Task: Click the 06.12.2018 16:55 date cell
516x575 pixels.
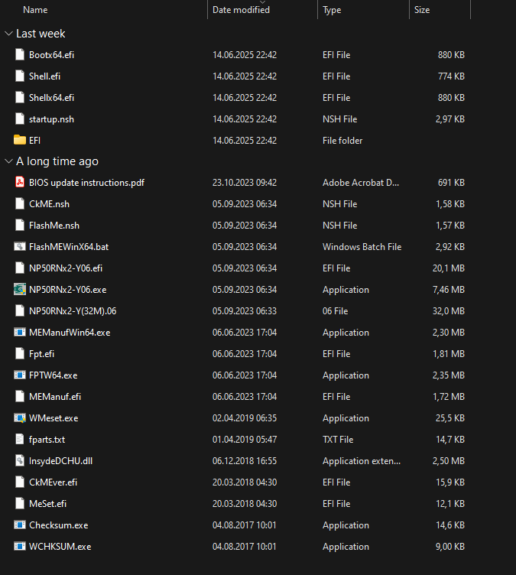Action: click(245, 460)
